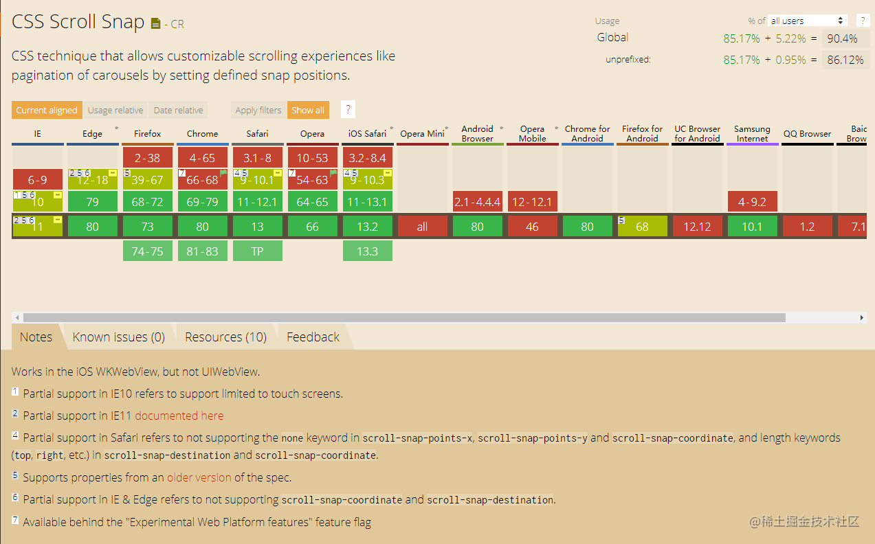
Task: Click the flag icon on Opera 54-63
Action: click(333, 173)
